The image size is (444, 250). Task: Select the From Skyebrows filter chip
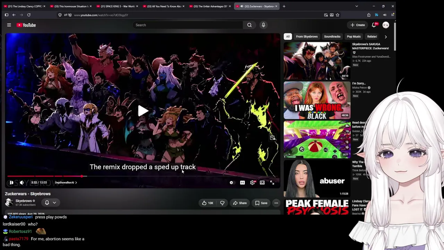pos(307,36)
